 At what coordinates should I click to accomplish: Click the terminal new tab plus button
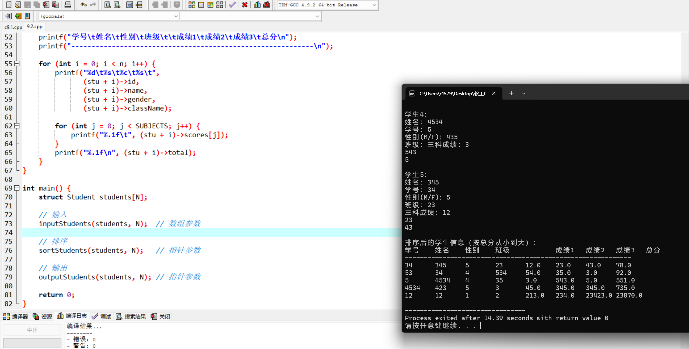click(x=511, y=93)
